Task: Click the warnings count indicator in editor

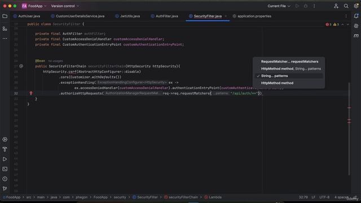Action: (336, 24)
